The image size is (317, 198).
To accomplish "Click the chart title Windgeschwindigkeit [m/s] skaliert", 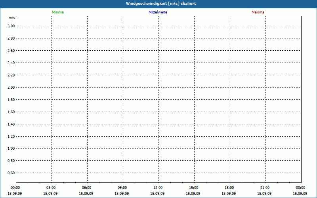I will (x=161, y=4).
